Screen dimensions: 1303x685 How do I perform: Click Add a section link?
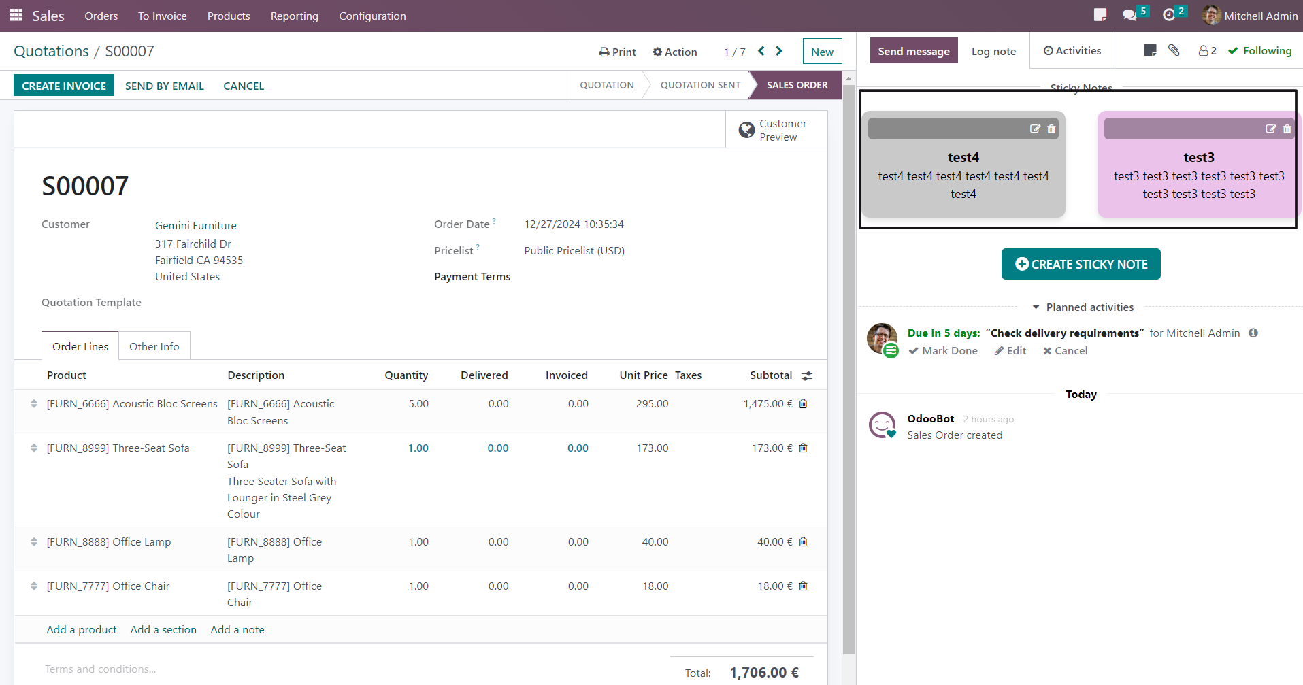163,629
